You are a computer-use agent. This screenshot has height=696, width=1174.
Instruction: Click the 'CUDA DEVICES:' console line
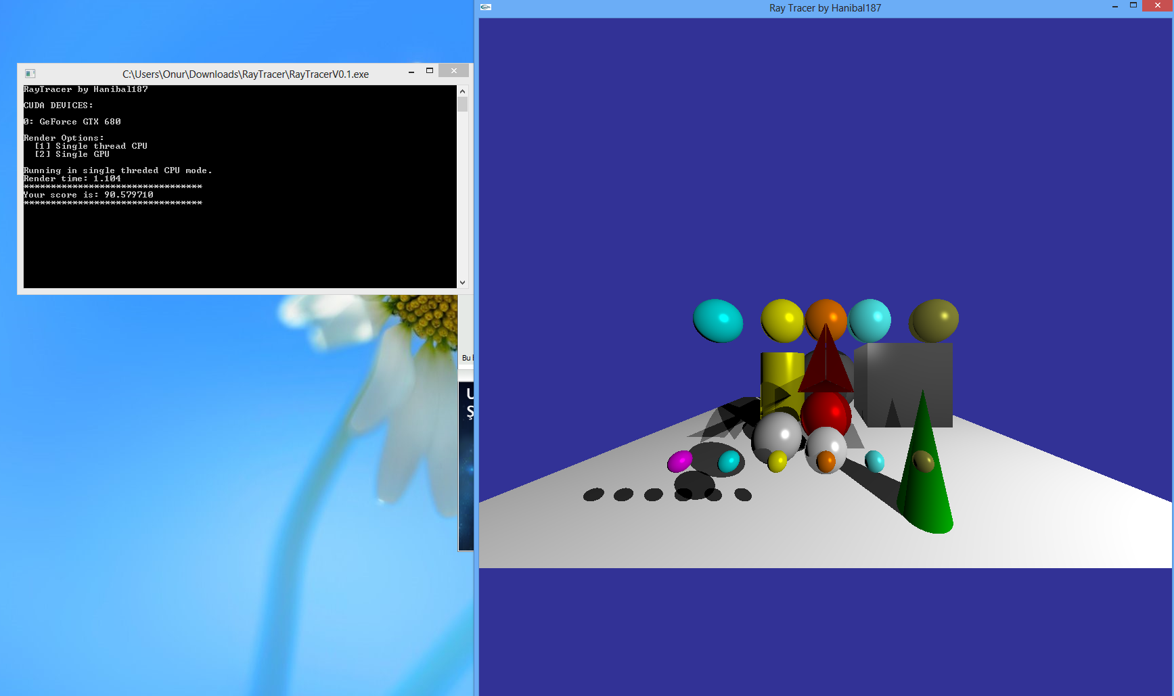click(x=58, y=106)
